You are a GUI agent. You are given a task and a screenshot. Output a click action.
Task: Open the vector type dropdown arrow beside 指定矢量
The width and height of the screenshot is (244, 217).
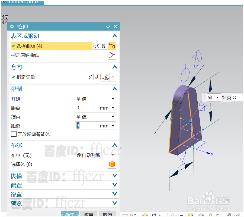tap(113, 77)
